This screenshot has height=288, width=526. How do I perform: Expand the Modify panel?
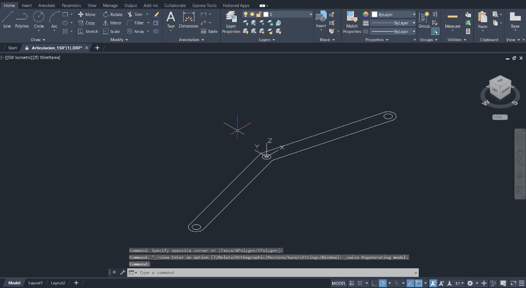119,40
